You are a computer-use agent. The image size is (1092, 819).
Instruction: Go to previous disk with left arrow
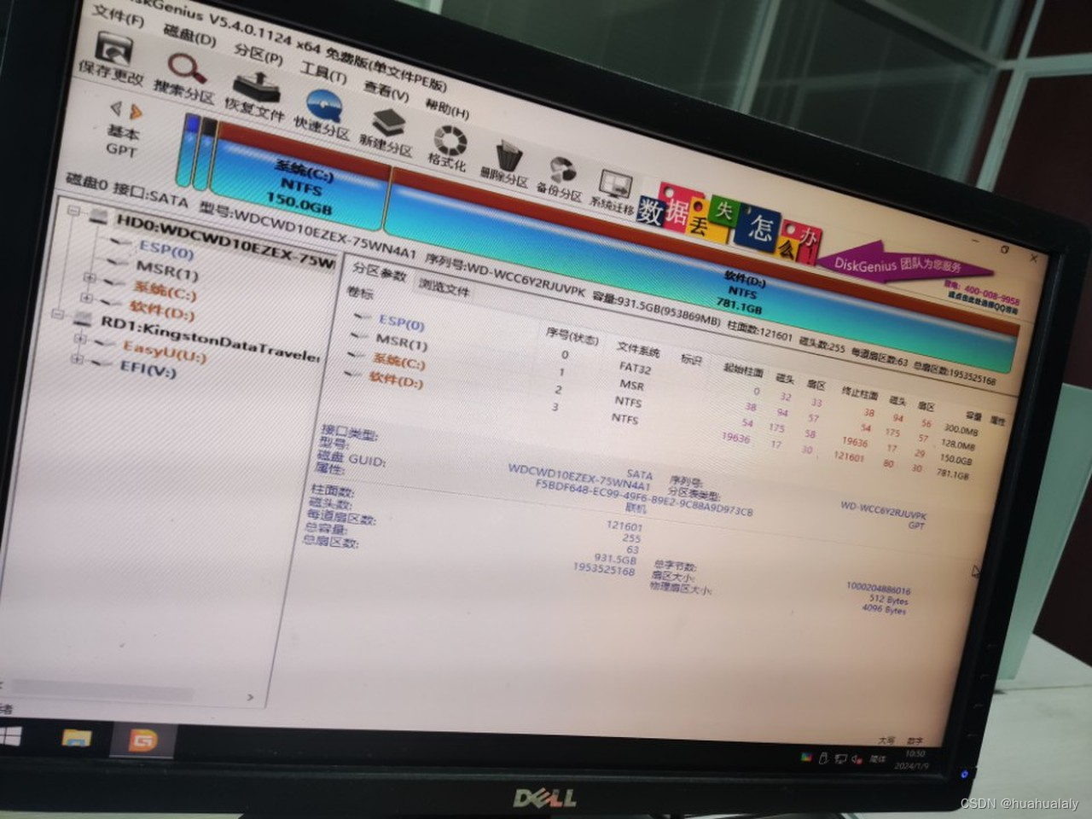coord(117,107)
